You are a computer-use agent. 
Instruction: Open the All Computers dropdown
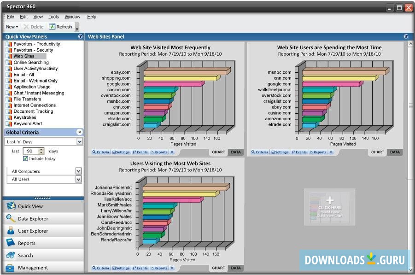(78, 171)
